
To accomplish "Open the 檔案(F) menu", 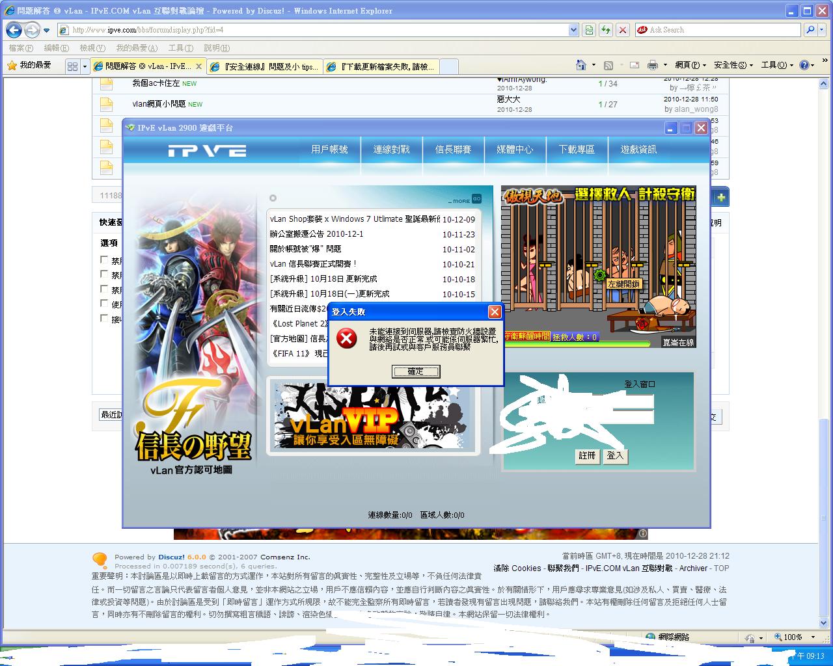I will tap(21, 48).
